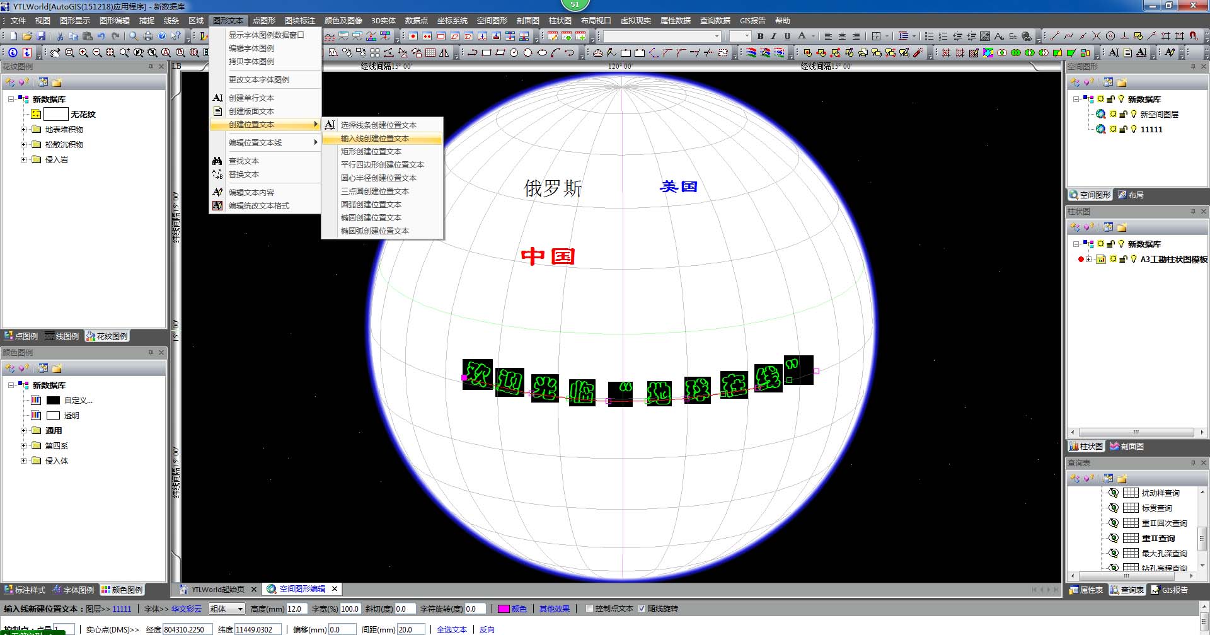The height and width of the screenshot is (635, 1210).
Task: Toggle lightbulb visibility of 新空间图层
Action: 1134,114
